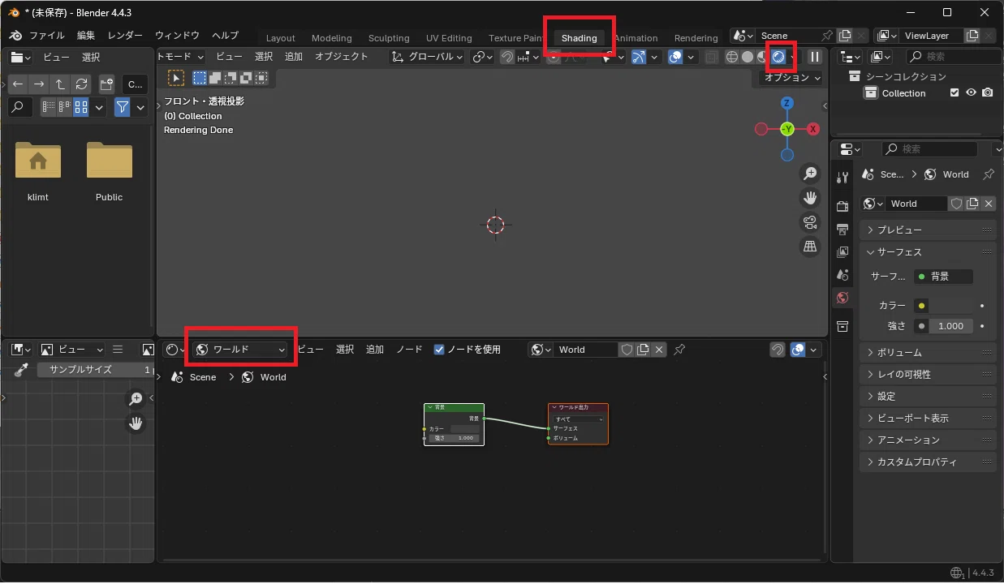
Task: Open the ウィンドウ menu
Action: 177,36
